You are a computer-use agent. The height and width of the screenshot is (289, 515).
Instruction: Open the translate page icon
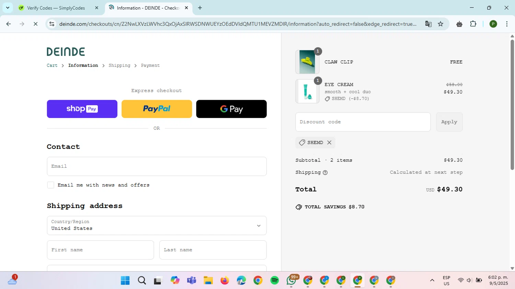428,24
